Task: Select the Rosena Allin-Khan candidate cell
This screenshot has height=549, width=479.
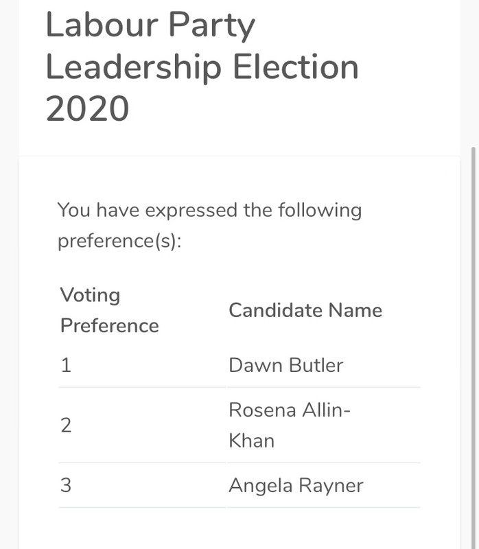Action: (290, 425)
